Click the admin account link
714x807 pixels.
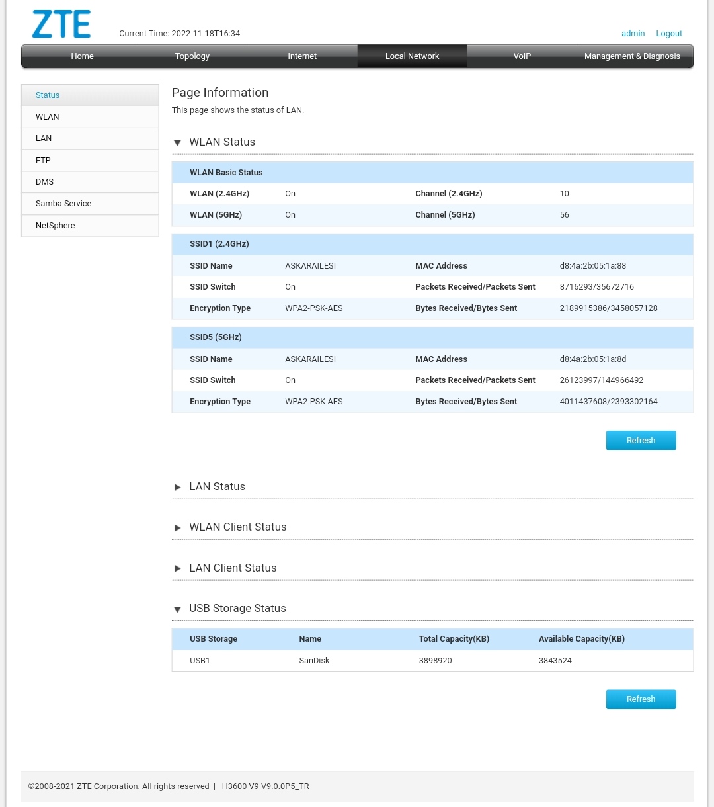click(633, 34)
